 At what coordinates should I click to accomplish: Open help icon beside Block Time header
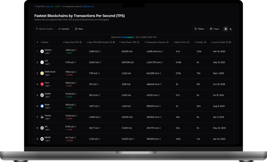(x=188, y=42)
